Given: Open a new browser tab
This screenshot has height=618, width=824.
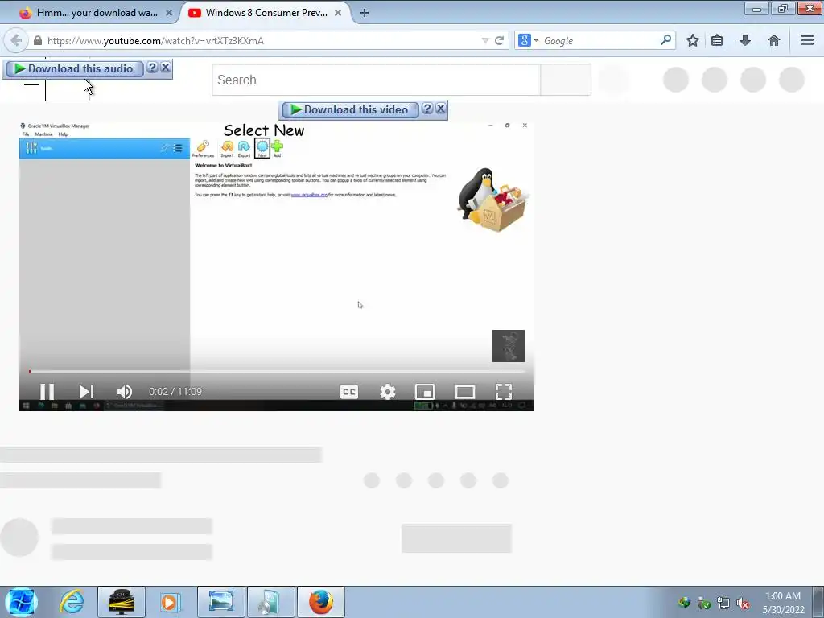Looking at the screenshot, I should (365, 13).
